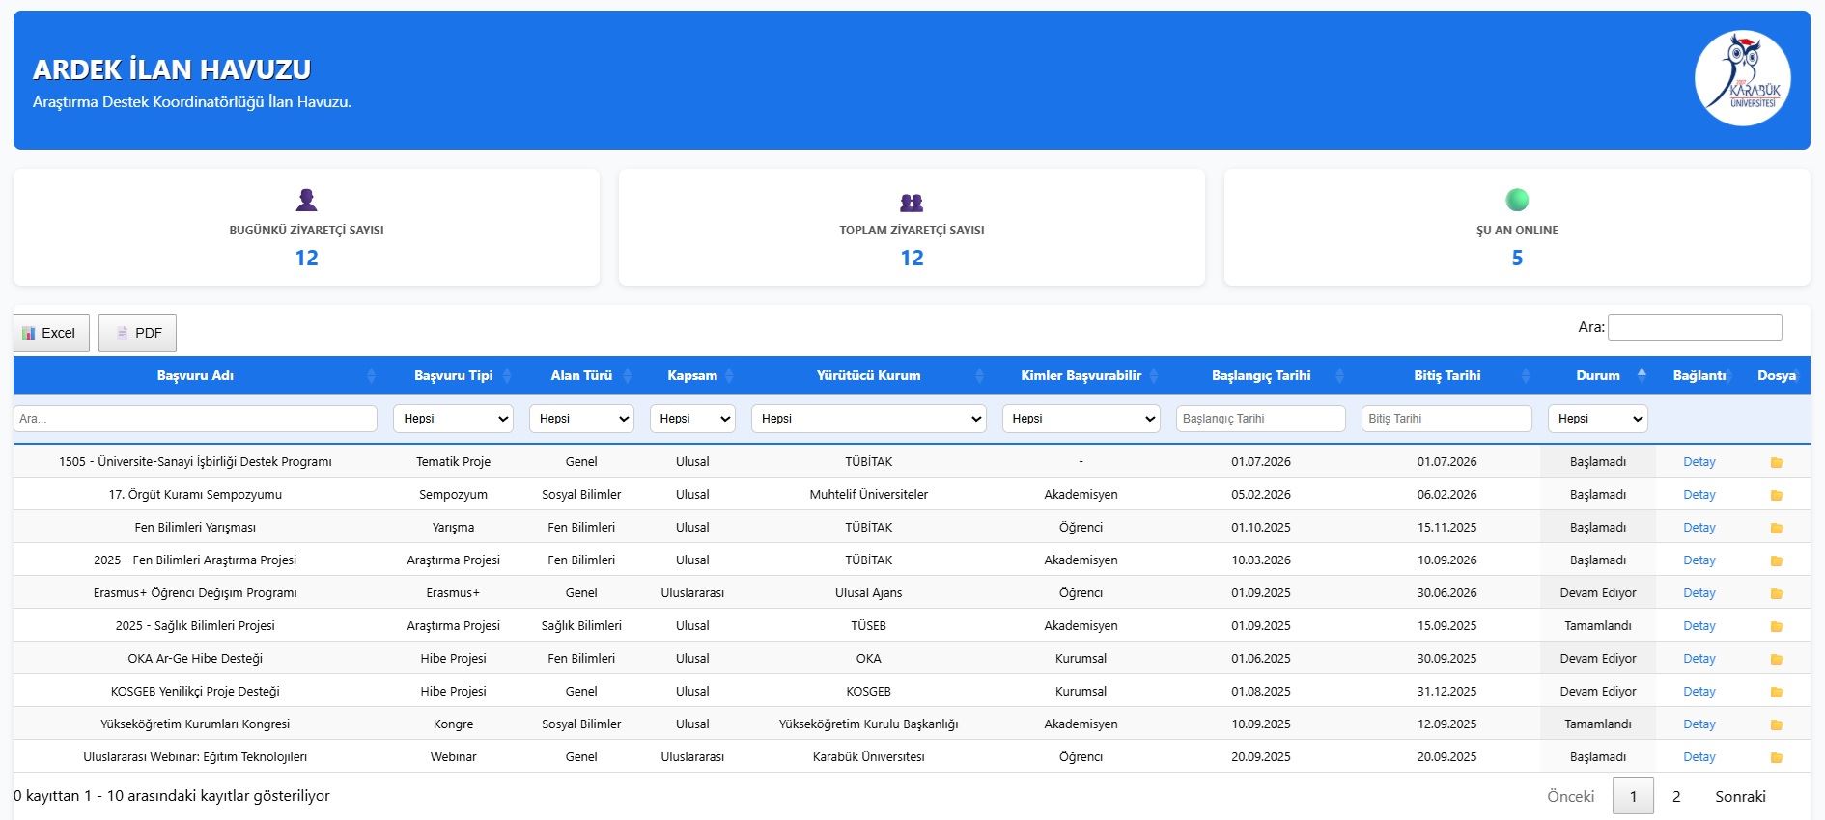Sort by Yürütücü Kurum column header
Screen dimensions: 1825x820
point(869,375)
